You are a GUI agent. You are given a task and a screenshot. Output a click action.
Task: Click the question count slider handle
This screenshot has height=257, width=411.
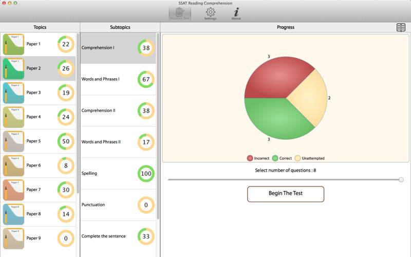(x=401, y=179)
